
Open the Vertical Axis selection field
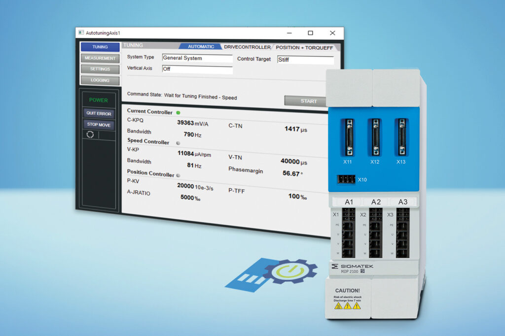[x=197, y=69]
